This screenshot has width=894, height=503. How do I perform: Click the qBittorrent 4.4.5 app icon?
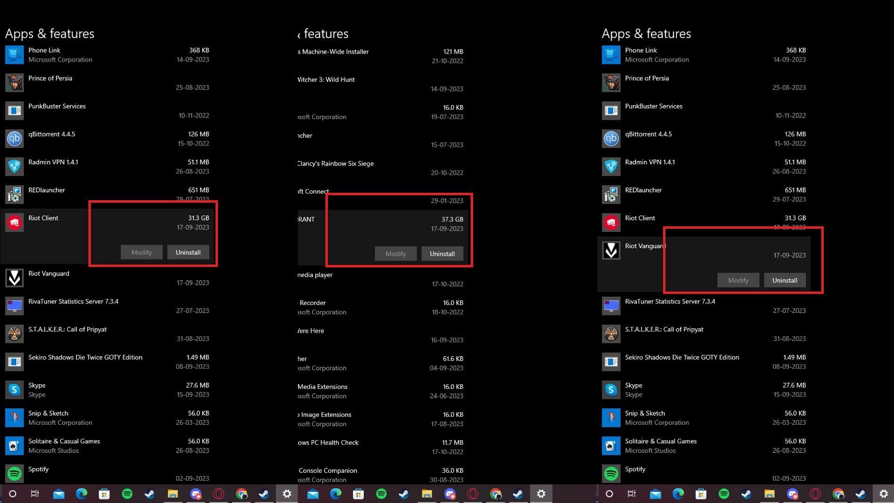pyautogui.click(x=14, y=137)
